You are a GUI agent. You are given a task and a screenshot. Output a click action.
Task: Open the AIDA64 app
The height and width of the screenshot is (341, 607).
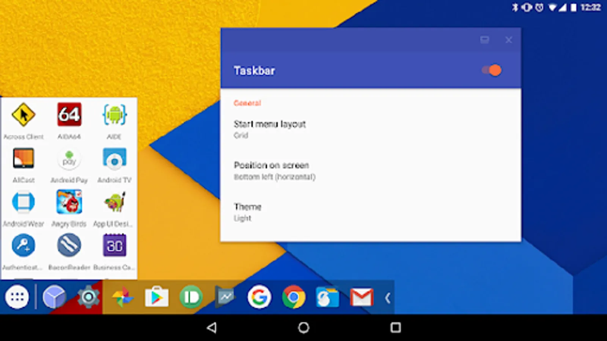69,115
